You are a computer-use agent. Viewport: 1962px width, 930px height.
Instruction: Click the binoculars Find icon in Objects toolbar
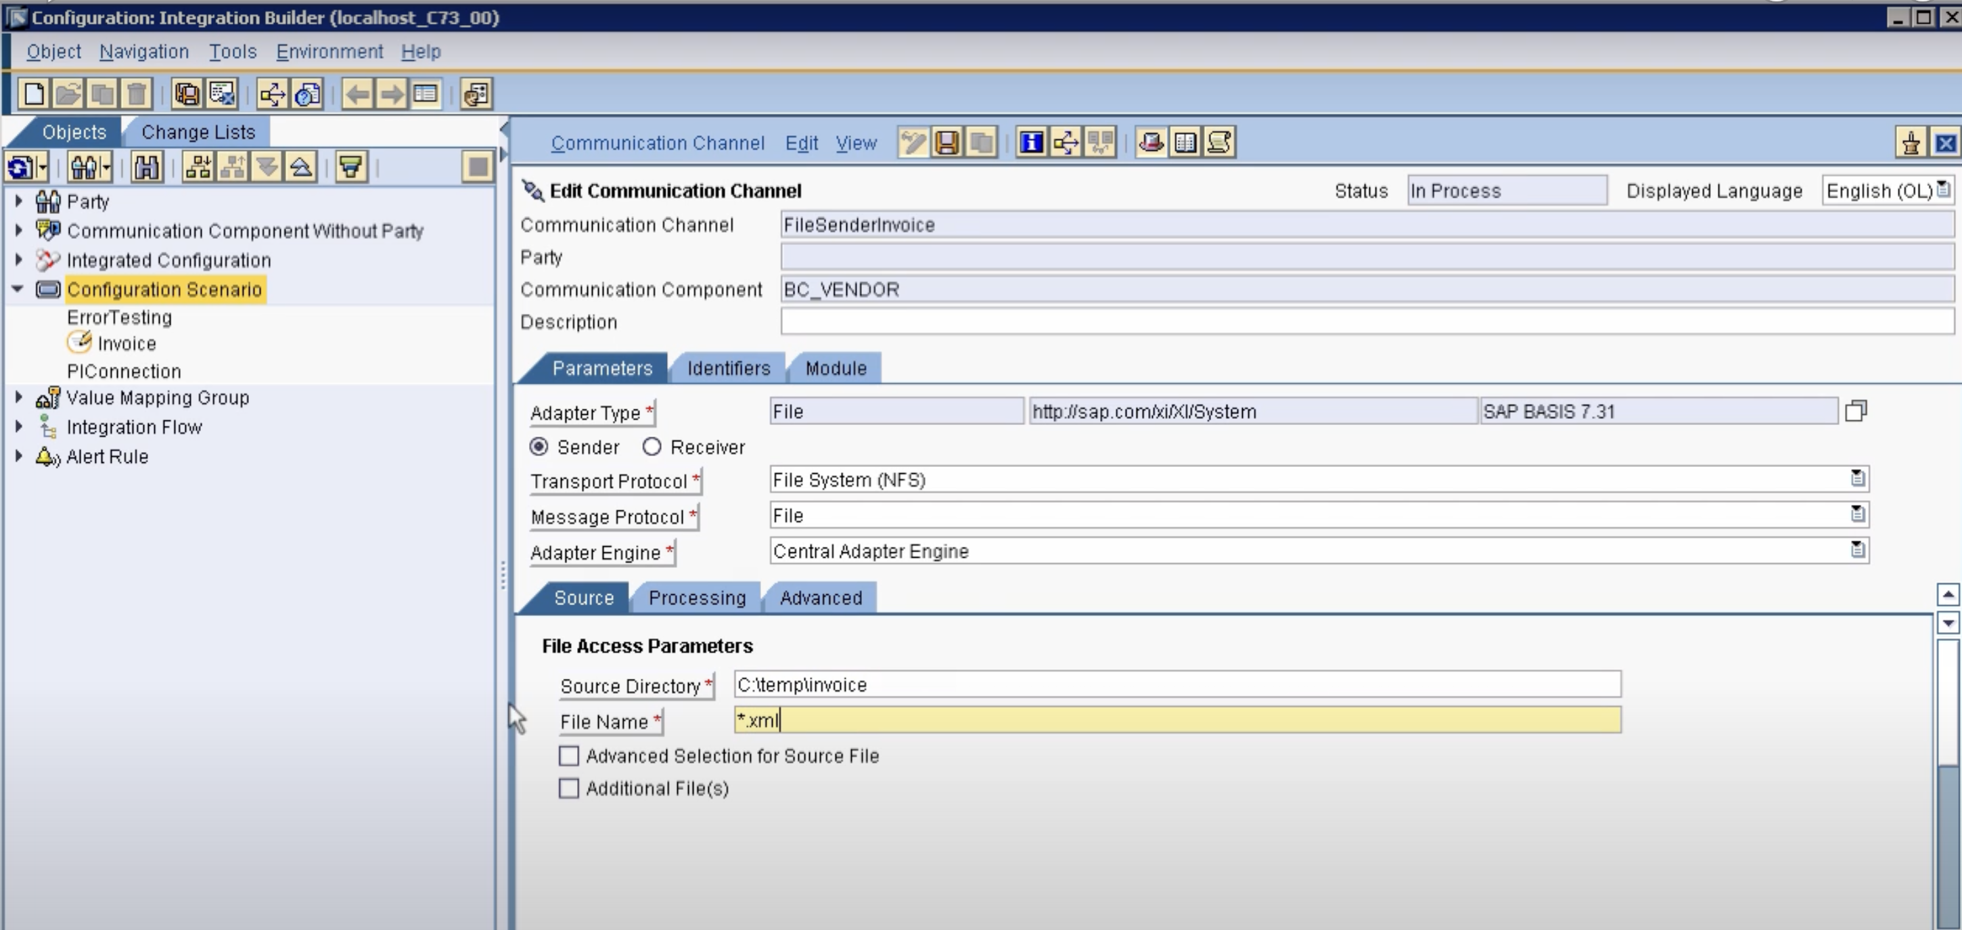[146, 167]
